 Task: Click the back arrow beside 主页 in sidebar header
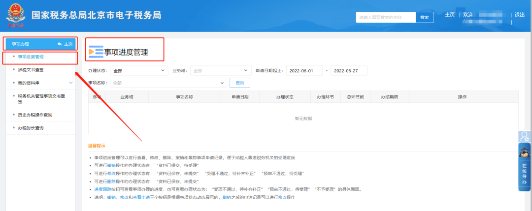point(60,44)
